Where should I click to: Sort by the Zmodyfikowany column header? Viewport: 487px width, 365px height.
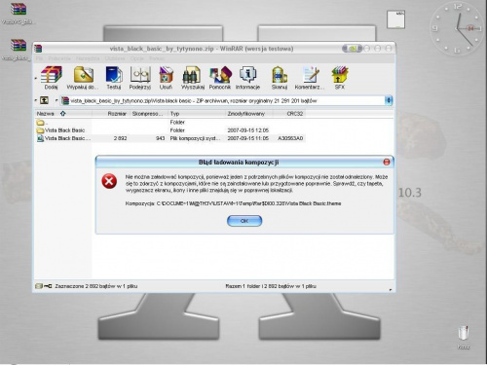click(249, 114)
